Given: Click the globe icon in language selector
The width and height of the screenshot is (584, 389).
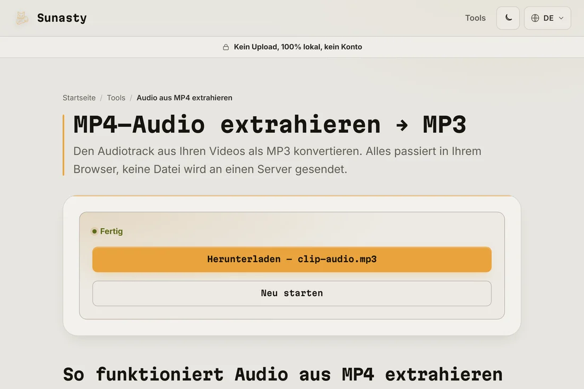Looking at the screenshot, I should coord(535,18).
